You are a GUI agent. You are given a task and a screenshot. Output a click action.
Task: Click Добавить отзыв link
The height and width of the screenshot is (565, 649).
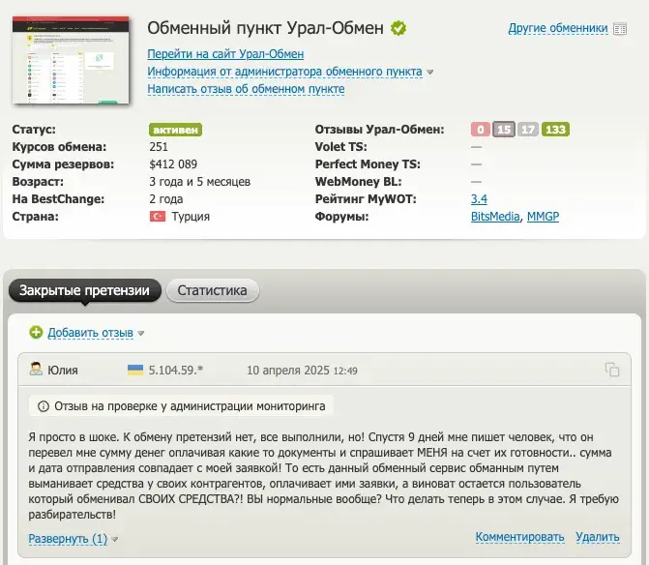click(x=90, y=333)
